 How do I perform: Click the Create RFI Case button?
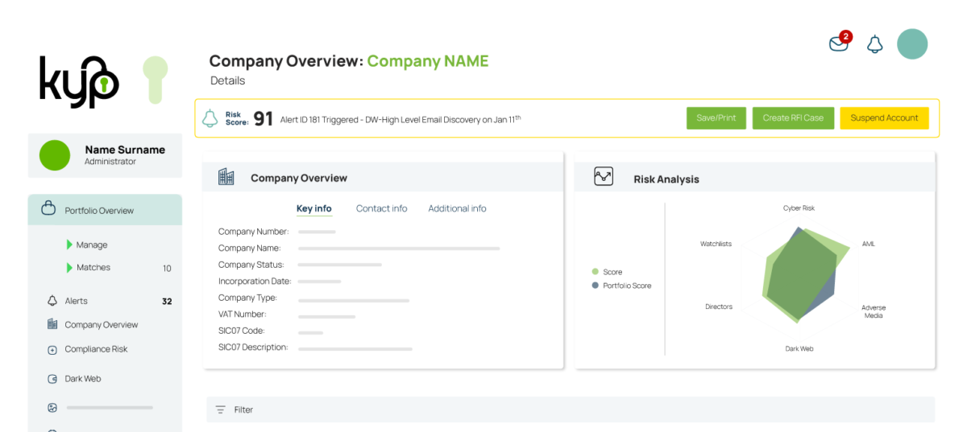[793, 118]
